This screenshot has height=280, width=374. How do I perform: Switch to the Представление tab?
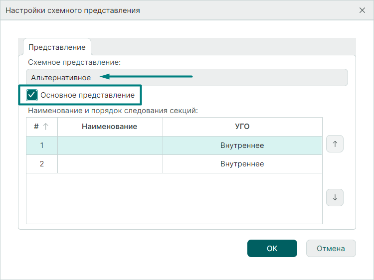[57, 47]
